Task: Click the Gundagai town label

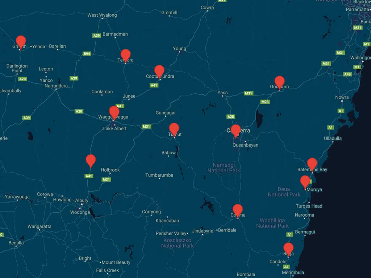Action: [165, 113]
